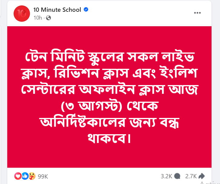Click the comment speech bubble icon
220x184 pixels.
point(177,176)
